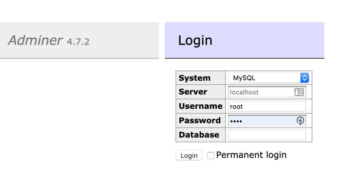Click the Username row label
This screenshot has height=177, width=338.
pos(200,106)
